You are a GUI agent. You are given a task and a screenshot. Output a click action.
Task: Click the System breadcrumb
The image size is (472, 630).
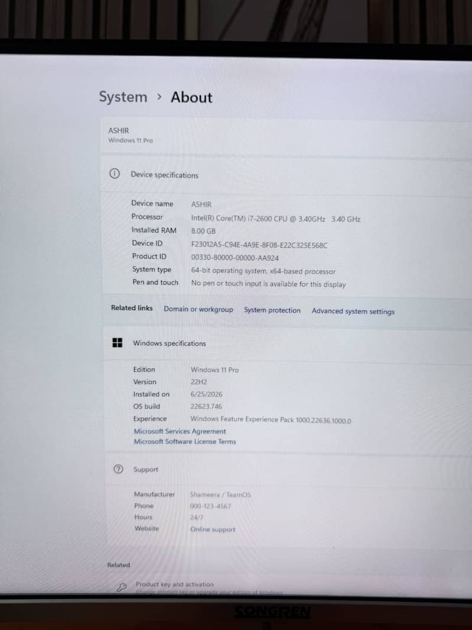[123, 98]
